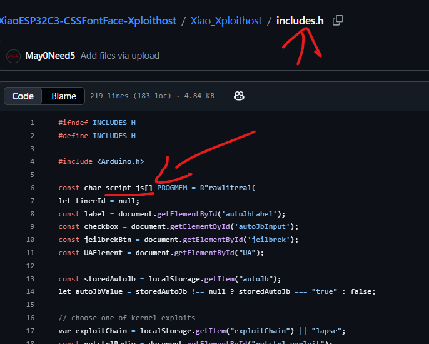Click the INCLUDES_H symbol on the #define line
Screen dimensions: 429x344
click(114, 136)
